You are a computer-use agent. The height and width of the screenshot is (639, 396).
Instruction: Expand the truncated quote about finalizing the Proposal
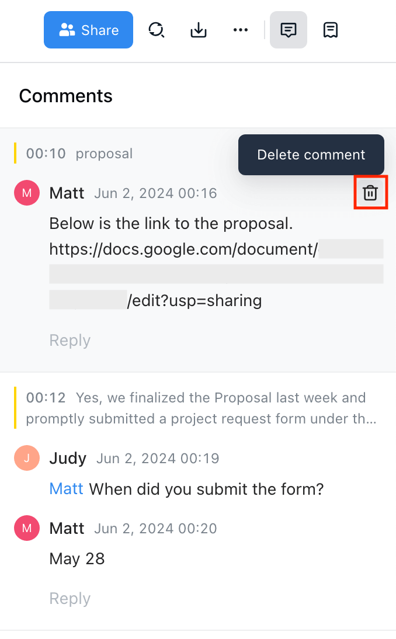(201, 409)
